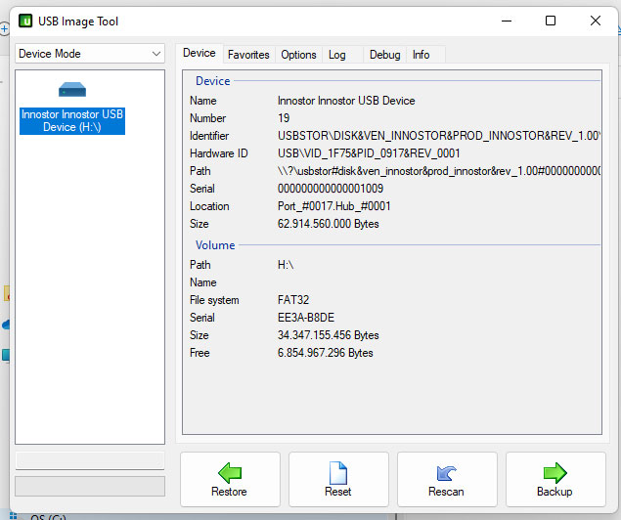Minimize the USB Image Tool window
Viewport: 621px width, 520px height.
[507, 21]
